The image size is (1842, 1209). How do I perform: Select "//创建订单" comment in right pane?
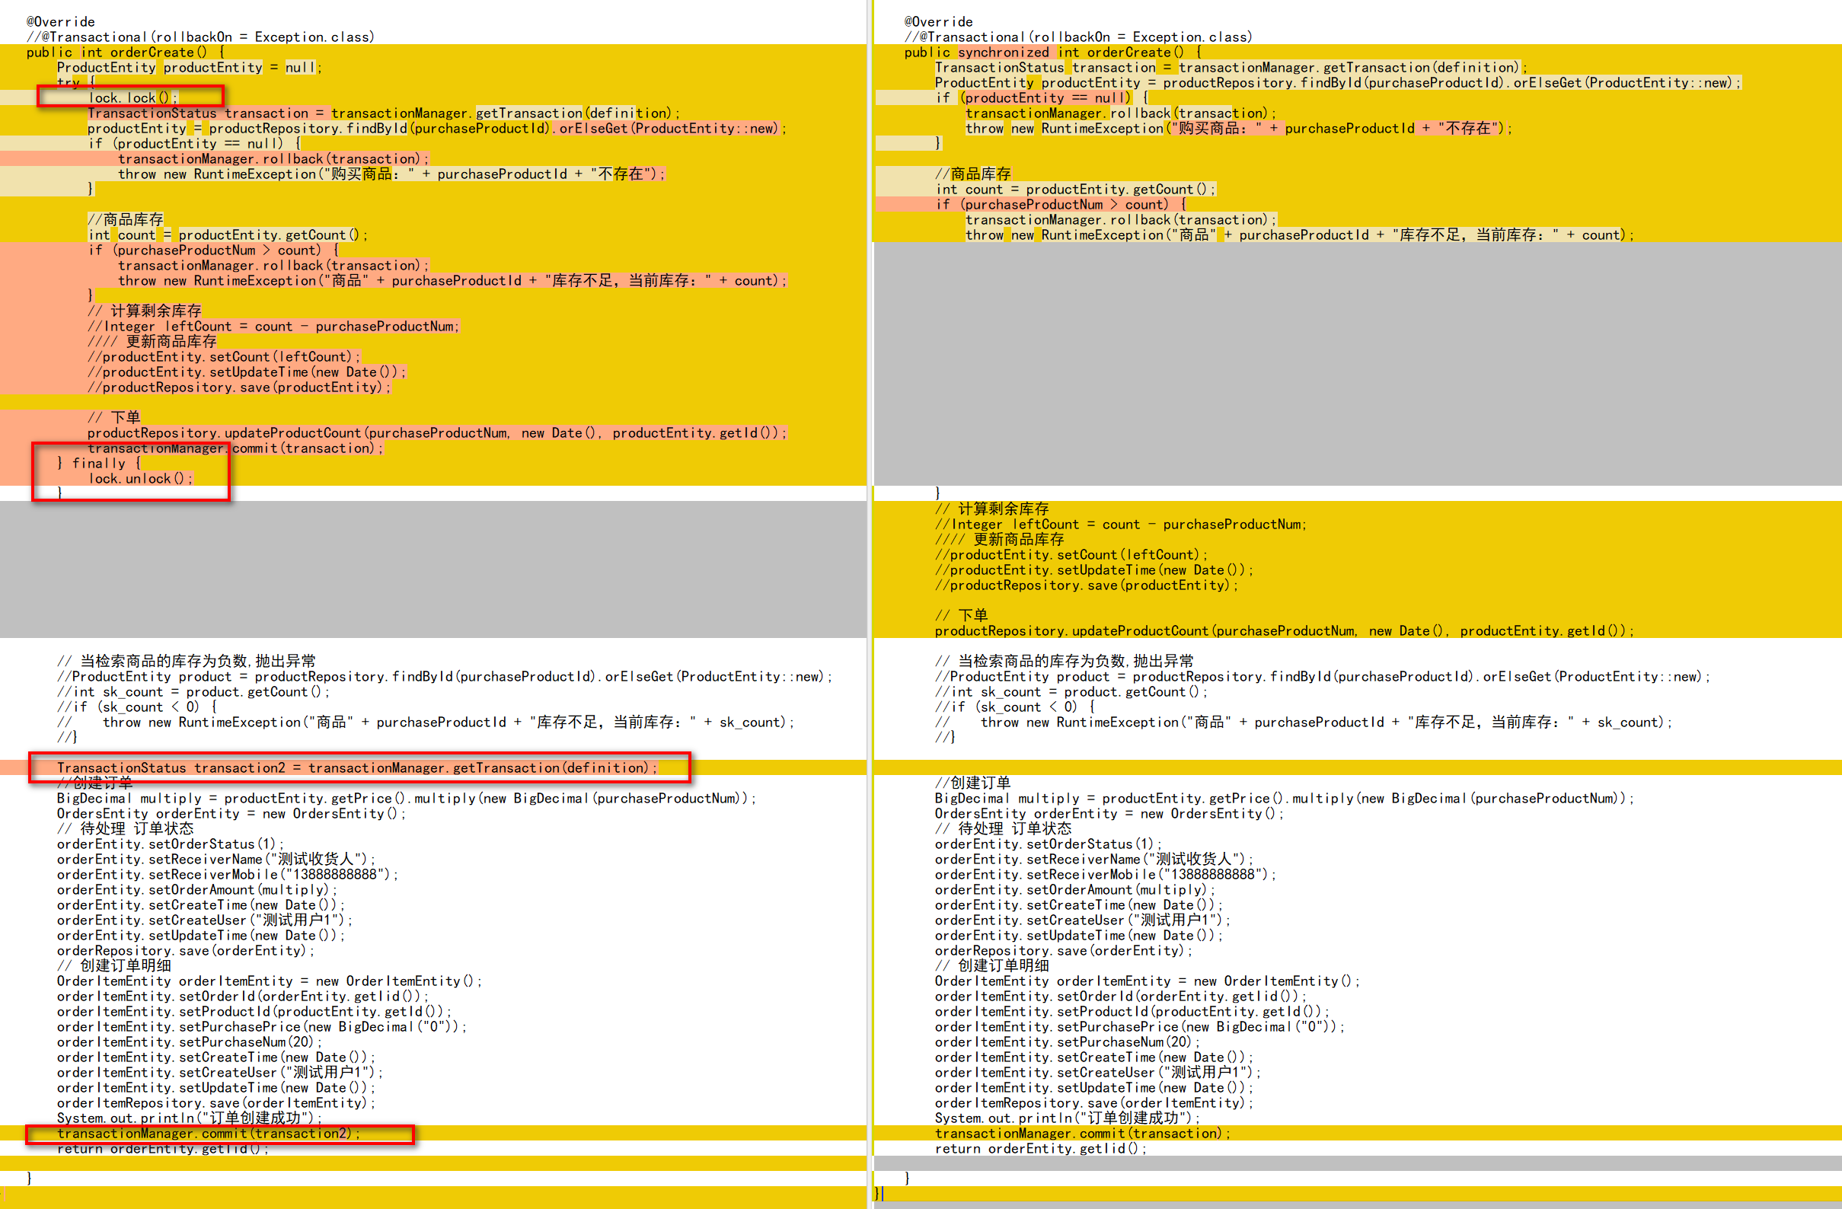[x=972, y=783]
